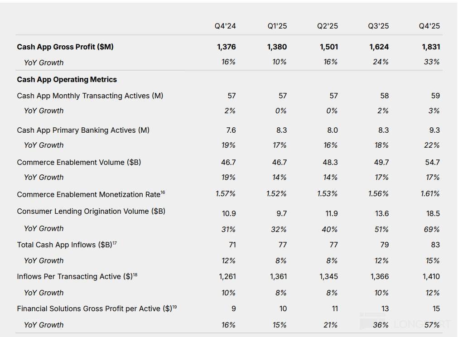This screenshot has height=337, width=458.
Task: Click the Q4'24 column header
Action: (225, 26)
